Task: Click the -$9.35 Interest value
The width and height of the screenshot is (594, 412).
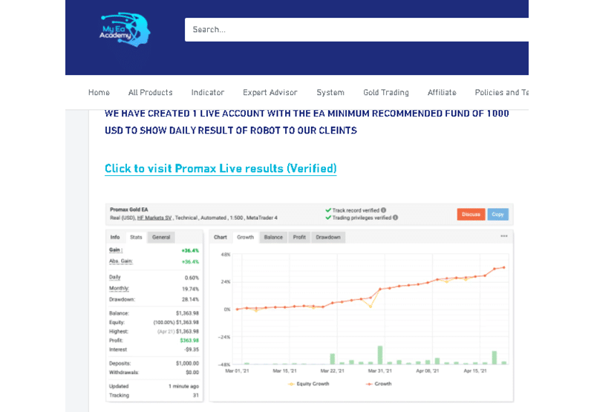Action: (192, 350)
